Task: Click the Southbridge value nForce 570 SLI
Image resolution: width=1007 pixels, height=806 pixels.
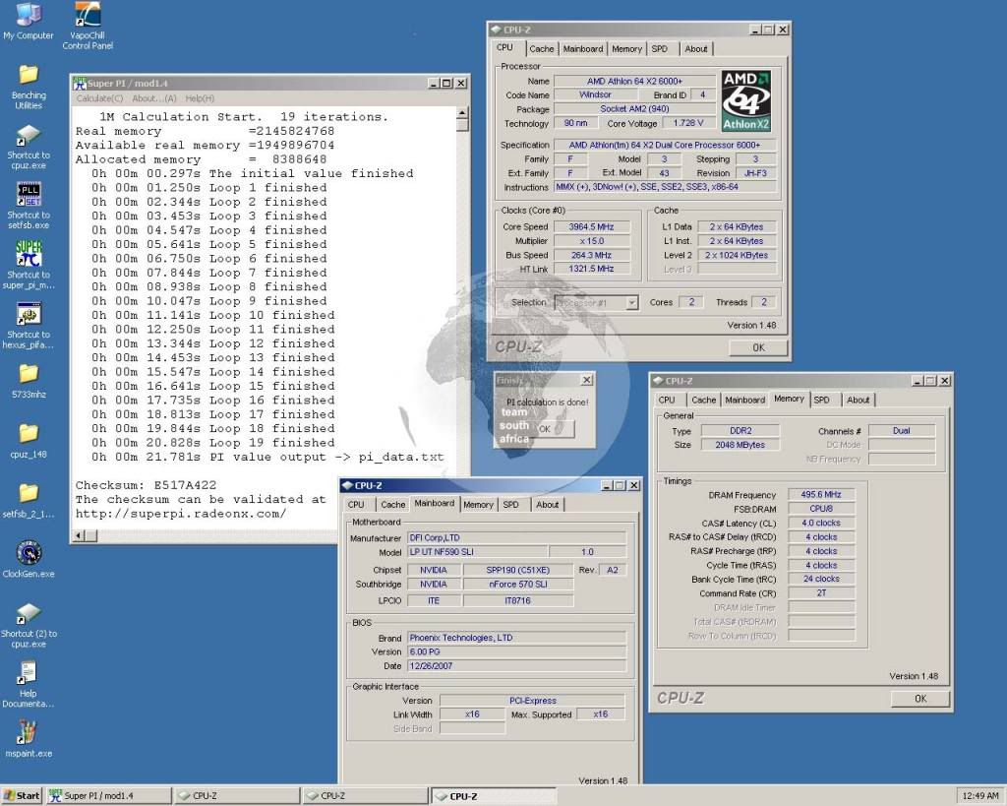Action: (x=517, y=585)
